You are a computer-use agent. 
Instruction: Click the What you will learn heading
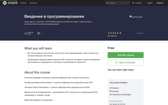[38, 48]
